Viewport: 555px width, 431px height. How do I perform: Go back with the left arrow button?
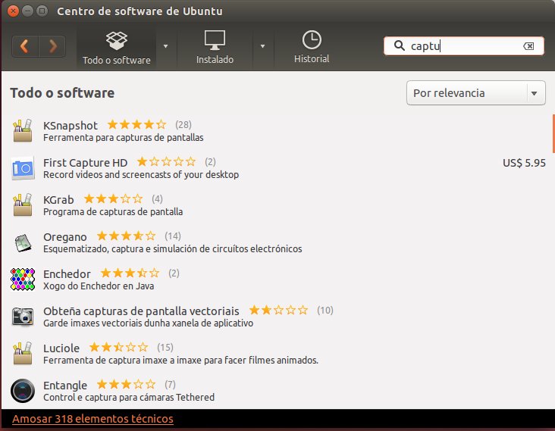(25, 46)
